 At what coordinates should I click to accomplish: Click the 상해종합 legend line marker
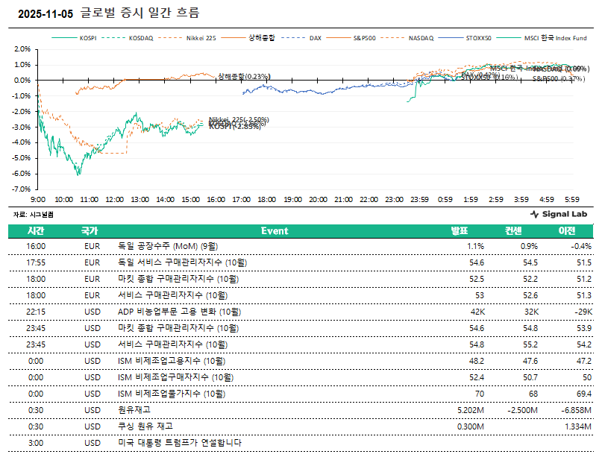pos(234,37)
